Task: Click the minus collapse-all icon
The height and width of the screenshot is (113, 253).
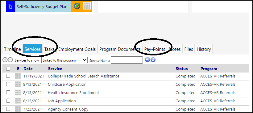Action: click(x=10, y=60)
